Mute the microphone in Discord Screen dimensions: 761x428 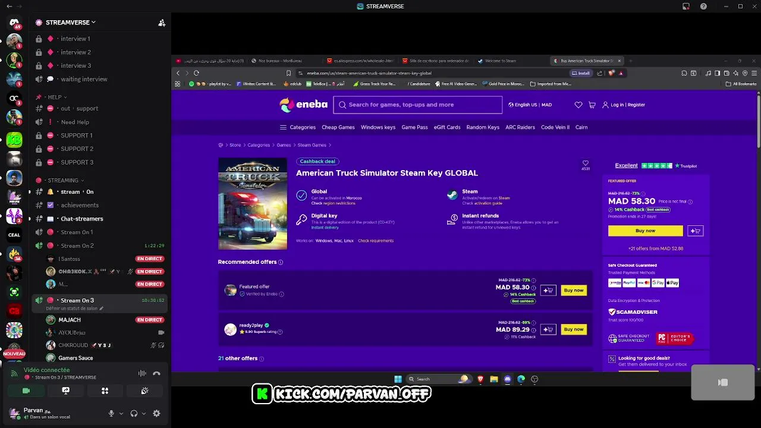111,413
